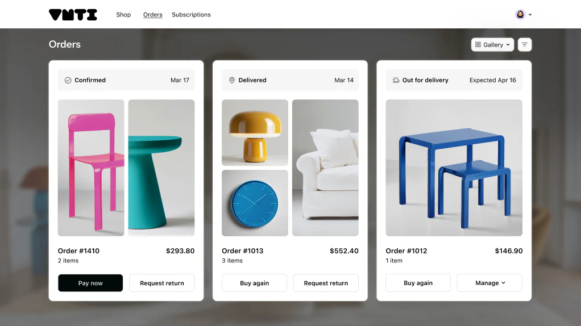Viewport: 581px width, 326px height.
Task: Click the Out for delivery truck icon
Action: tap(396, 80)
